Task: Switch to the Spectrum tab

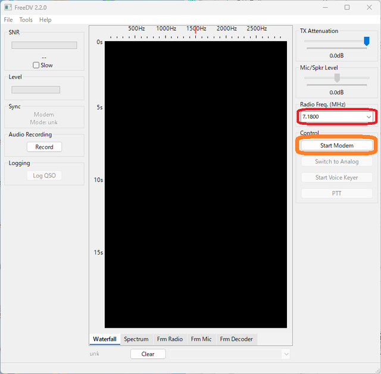Action: [136, 339]
